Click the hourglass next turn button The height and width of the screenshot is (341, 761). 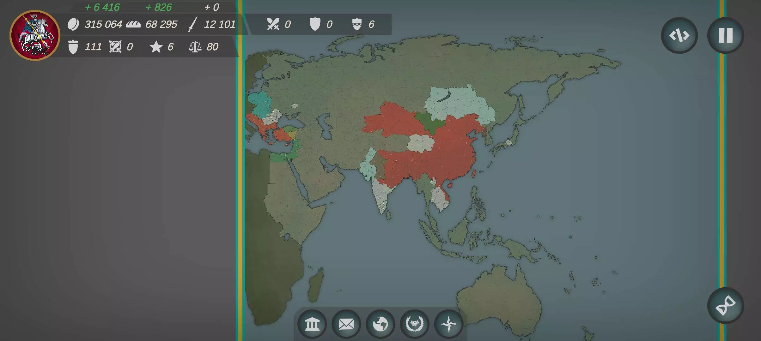(725, 306)
